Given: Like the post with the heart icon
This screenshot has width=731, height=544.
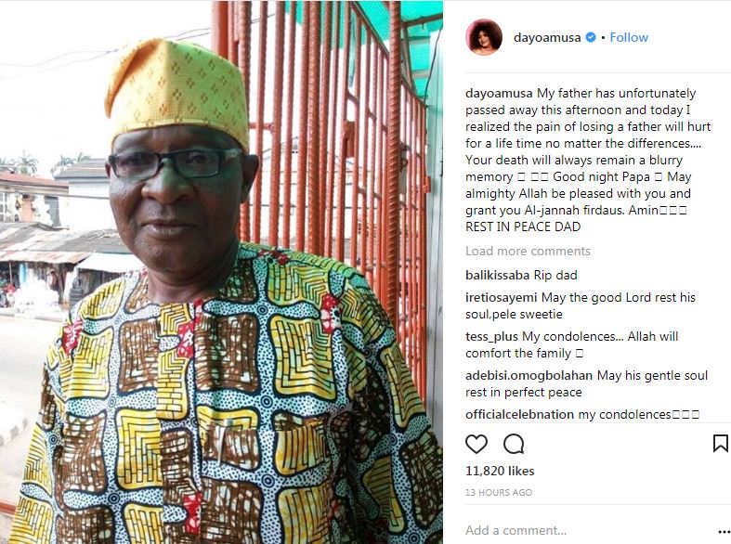Looking at the screenshot, I should click(x=476, y=444).
